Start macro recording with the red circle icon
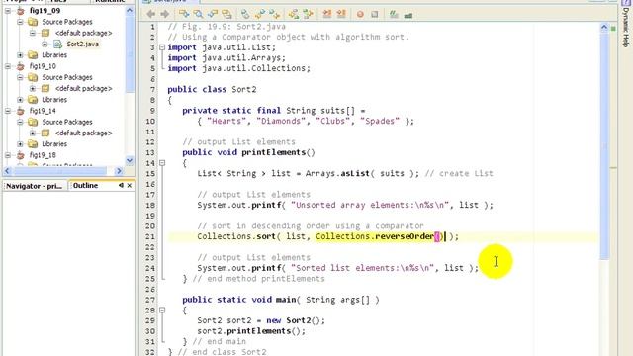Viewport: 633px width, 356px height. (x=360, y=15)
